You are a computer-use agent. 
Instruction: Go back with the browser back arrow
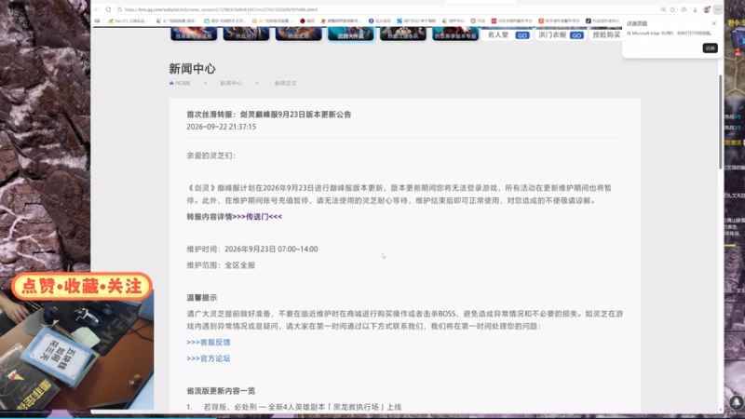pos(97,9)
